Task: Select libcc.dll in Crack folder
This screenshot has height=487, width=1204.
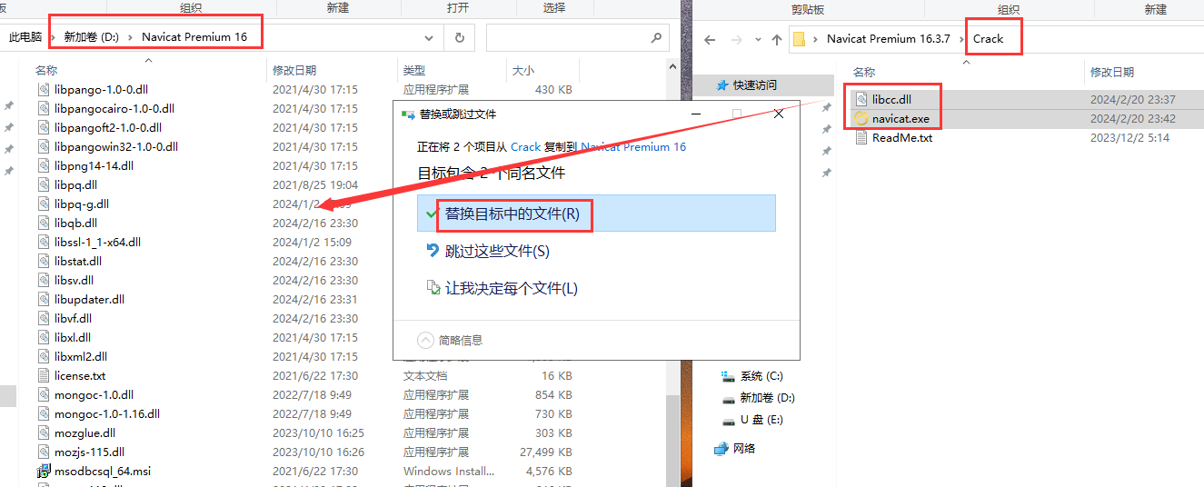Action: coord(891,99)
